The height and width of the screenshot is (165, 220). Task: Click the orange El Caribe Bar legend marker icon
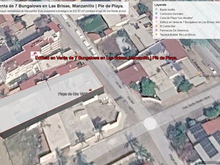[x=156, y=26]
